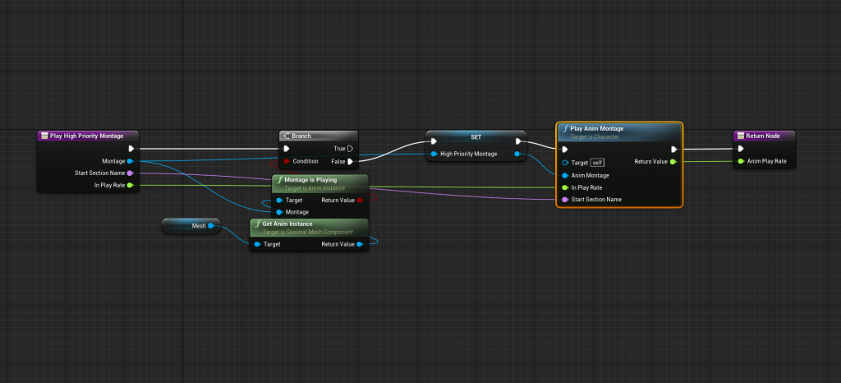This screenshot has width=841, height=383.
Task: Click the High Priority Montage input pin on SET
Action: click(x=433, y=154)
